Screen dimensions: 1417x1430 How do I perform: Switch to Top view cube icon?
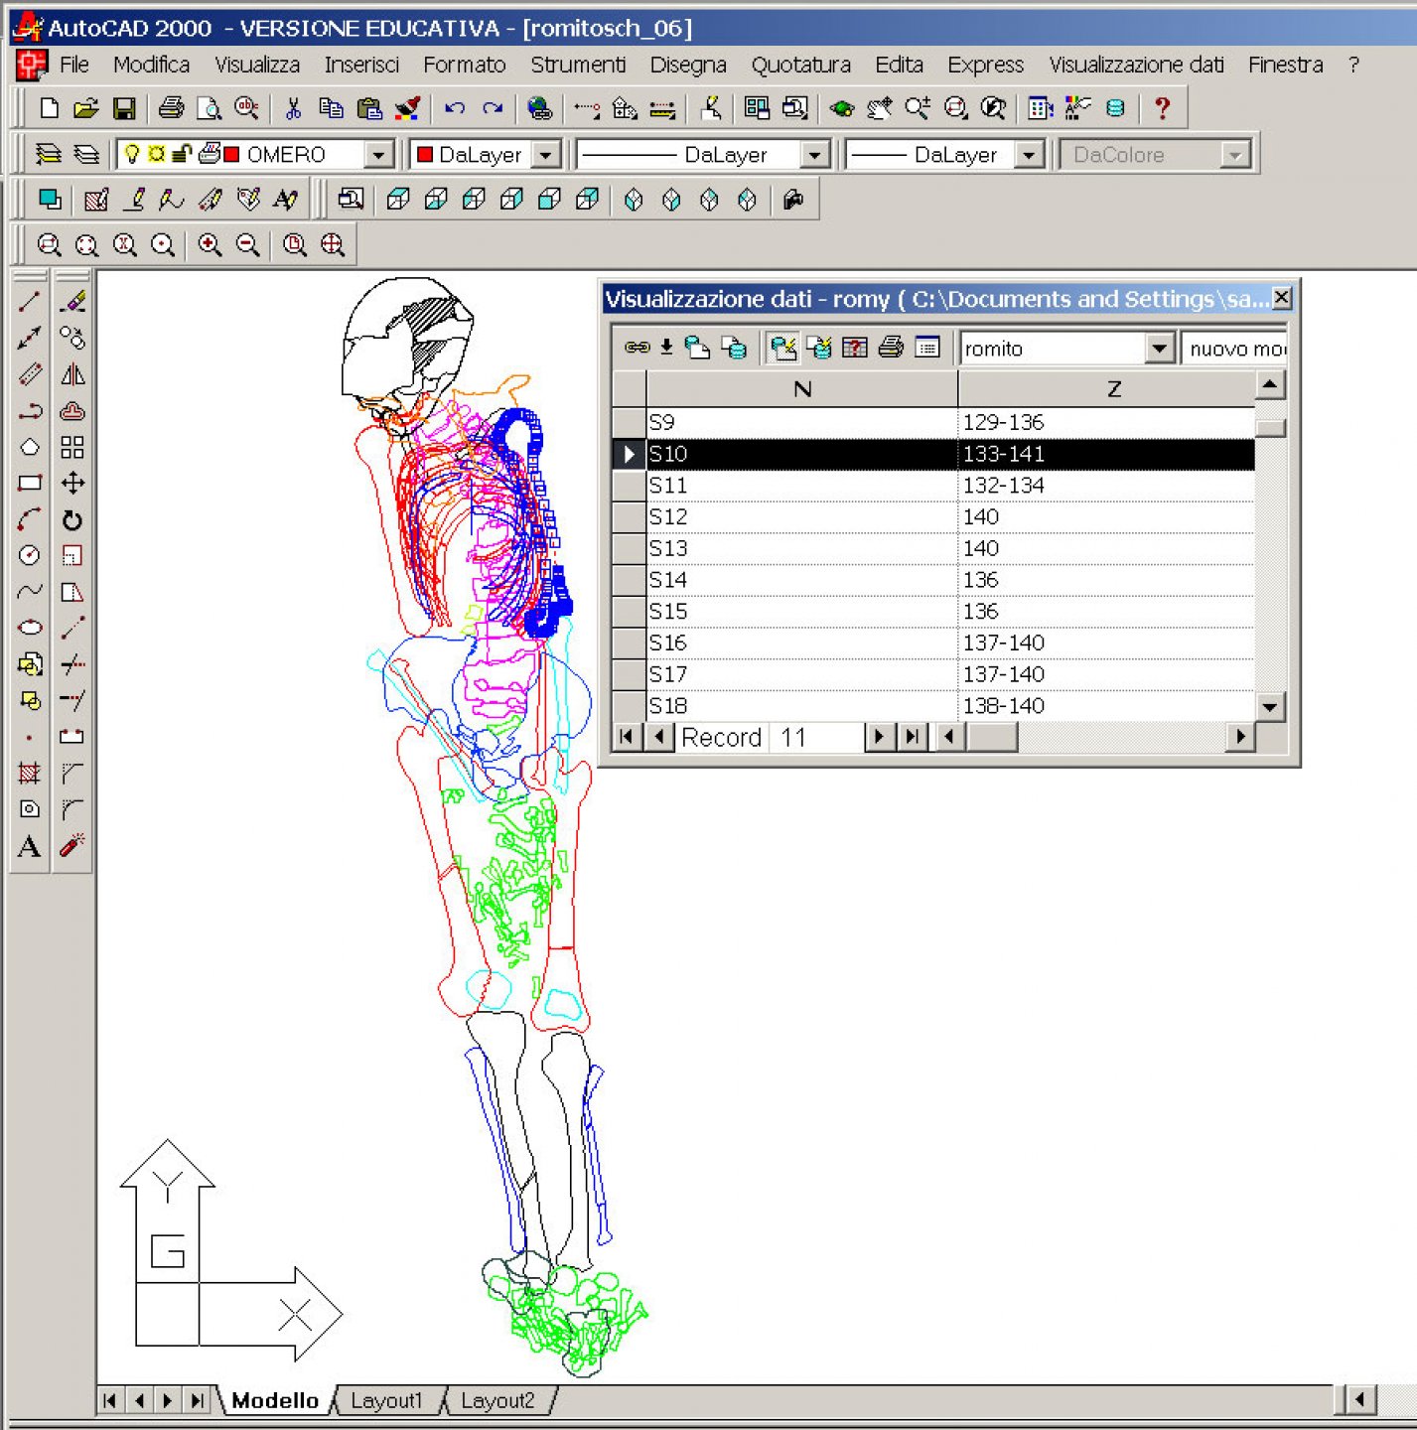[x=398, y=200]
